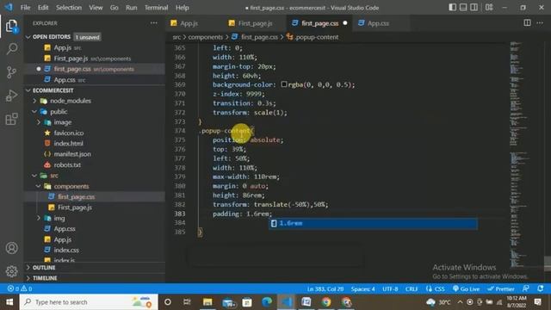
Task: Open index.html in explorer
Action: pos(68,144)
